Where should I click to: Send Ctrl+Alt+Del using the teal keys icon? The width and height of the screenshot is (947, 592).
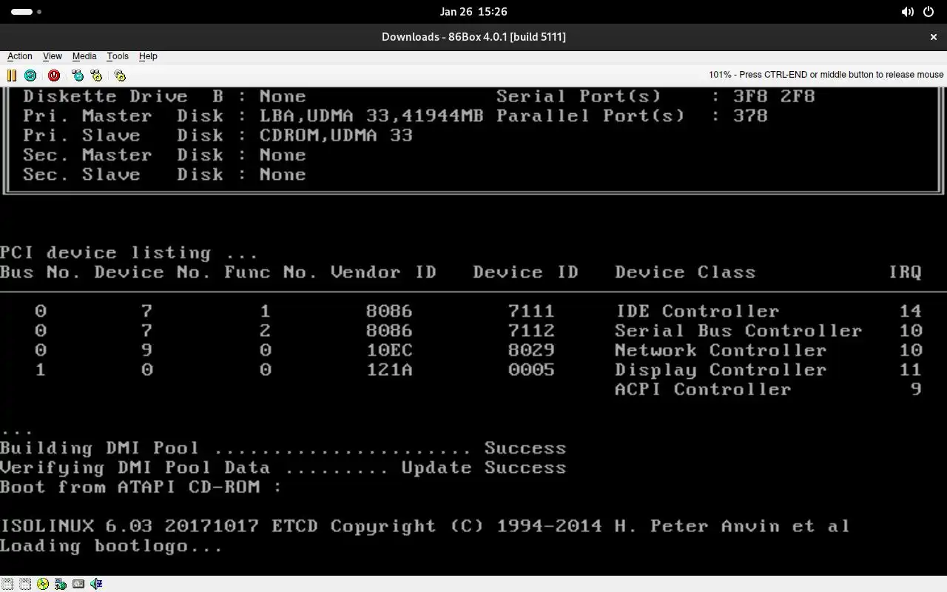78,75
